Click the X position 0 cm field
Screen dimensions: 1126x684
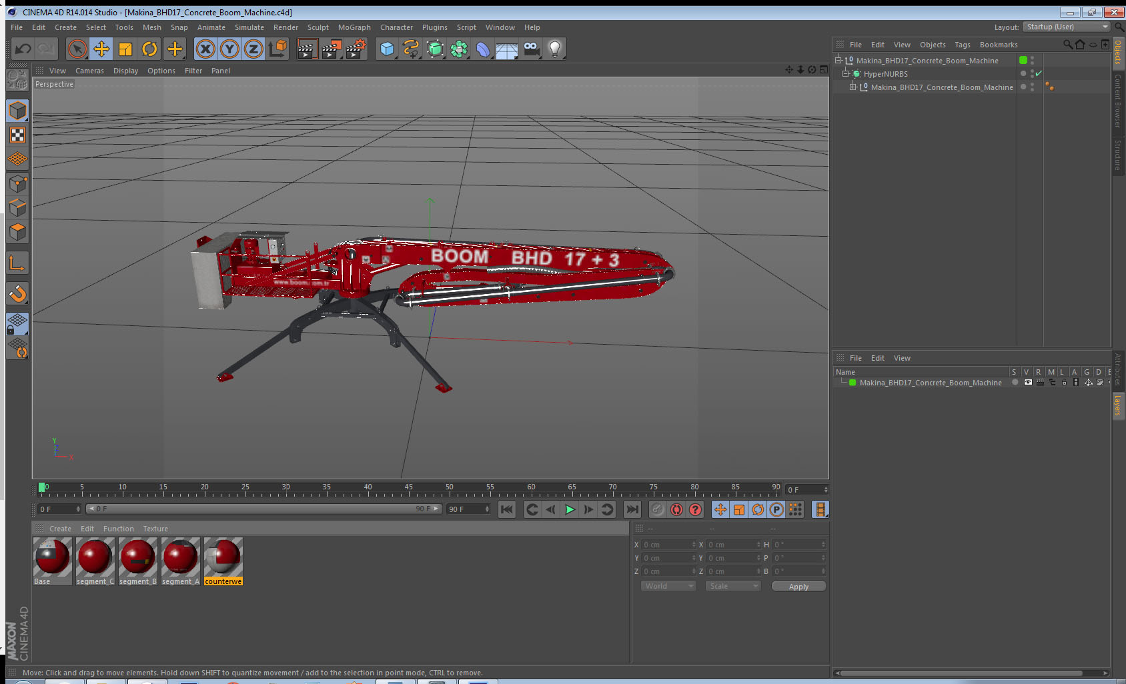[669, 545]
